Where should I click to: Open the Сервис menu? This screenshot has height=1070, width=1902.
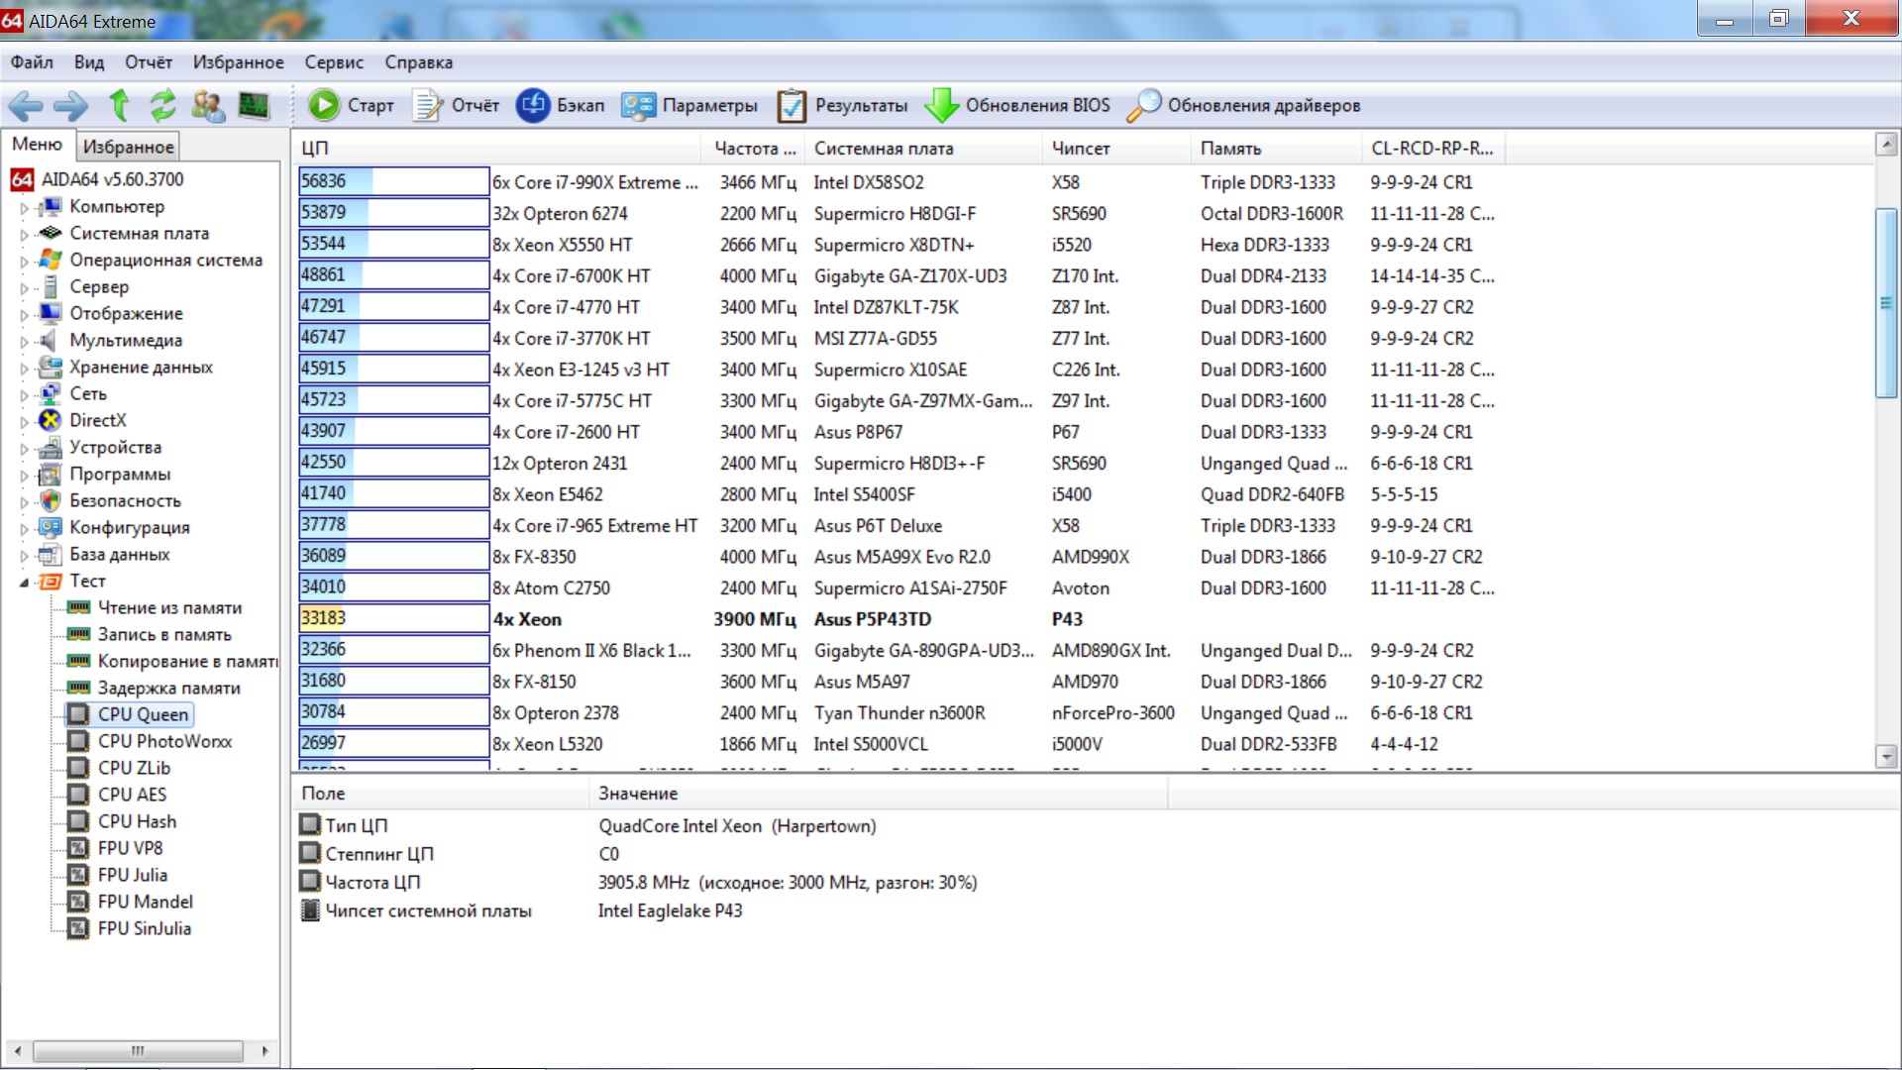(x=334, y=62)
